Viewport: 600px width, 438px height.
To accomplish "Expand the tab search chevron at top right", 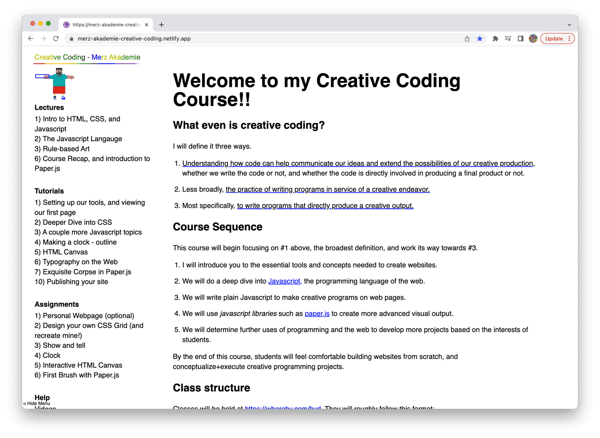I will (569, 24).
